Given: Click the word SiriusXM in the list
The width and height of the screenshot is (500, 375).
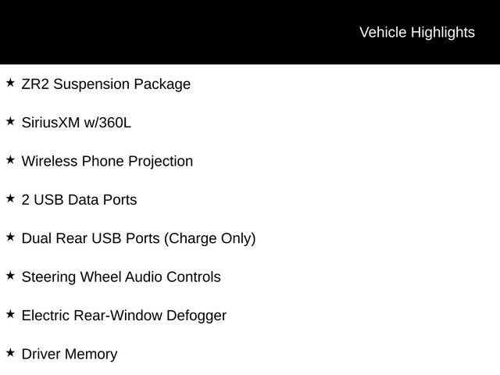Looking at the screenshot, I should (x=51, y=123).
